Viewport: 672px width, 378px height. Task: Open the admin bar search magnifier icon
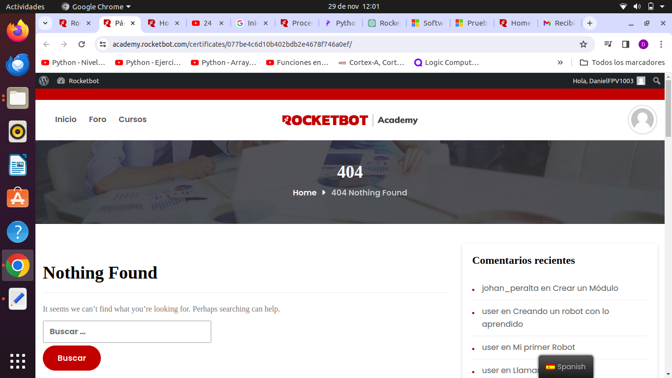pyautogui.click(x=657, y=81)
